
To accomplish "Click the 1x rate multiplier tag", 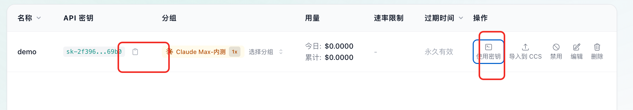I will tap(235, 52).
